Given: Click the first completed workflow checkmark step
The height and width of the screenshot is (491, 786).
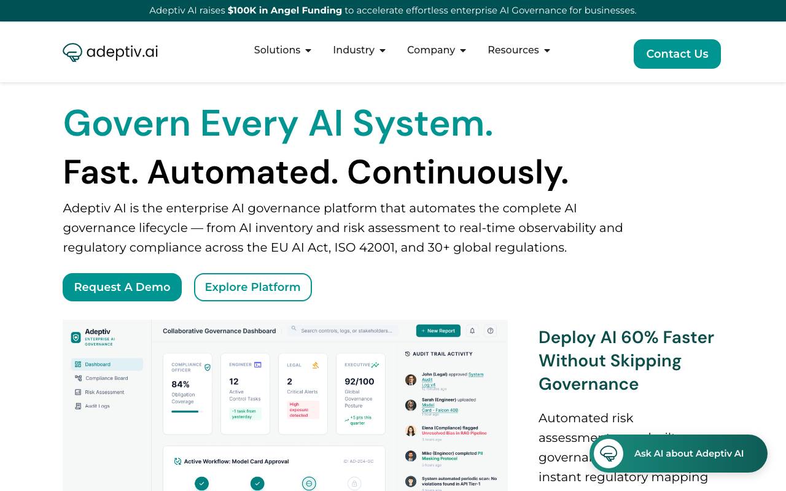Looking at the screenshot, I should [201, 484].
